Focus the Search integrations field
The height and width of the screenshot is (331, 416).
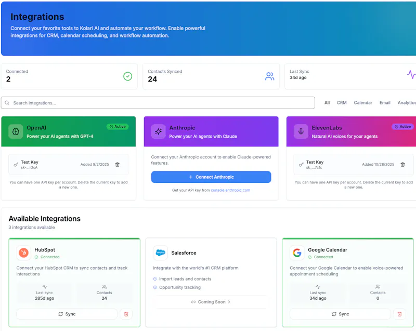coord(158,103)
